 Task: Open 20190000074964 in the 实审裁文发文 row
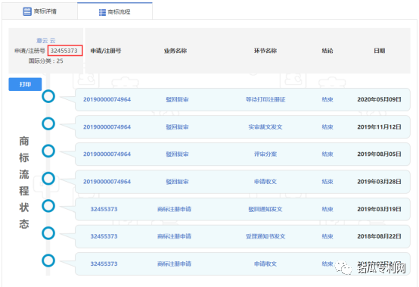click(x=107, y=126)
